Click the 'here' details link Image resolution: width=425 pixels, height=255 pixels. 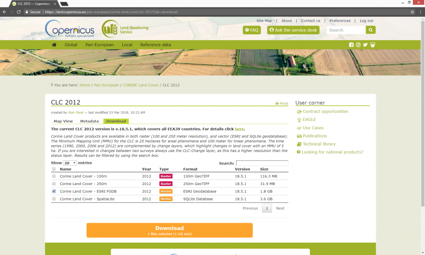pyautogui.click(x=239, y=129)
